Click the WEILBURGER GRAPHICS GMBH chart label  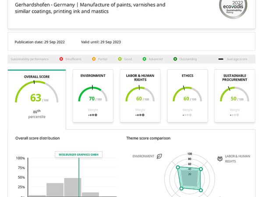pos(78,155)
